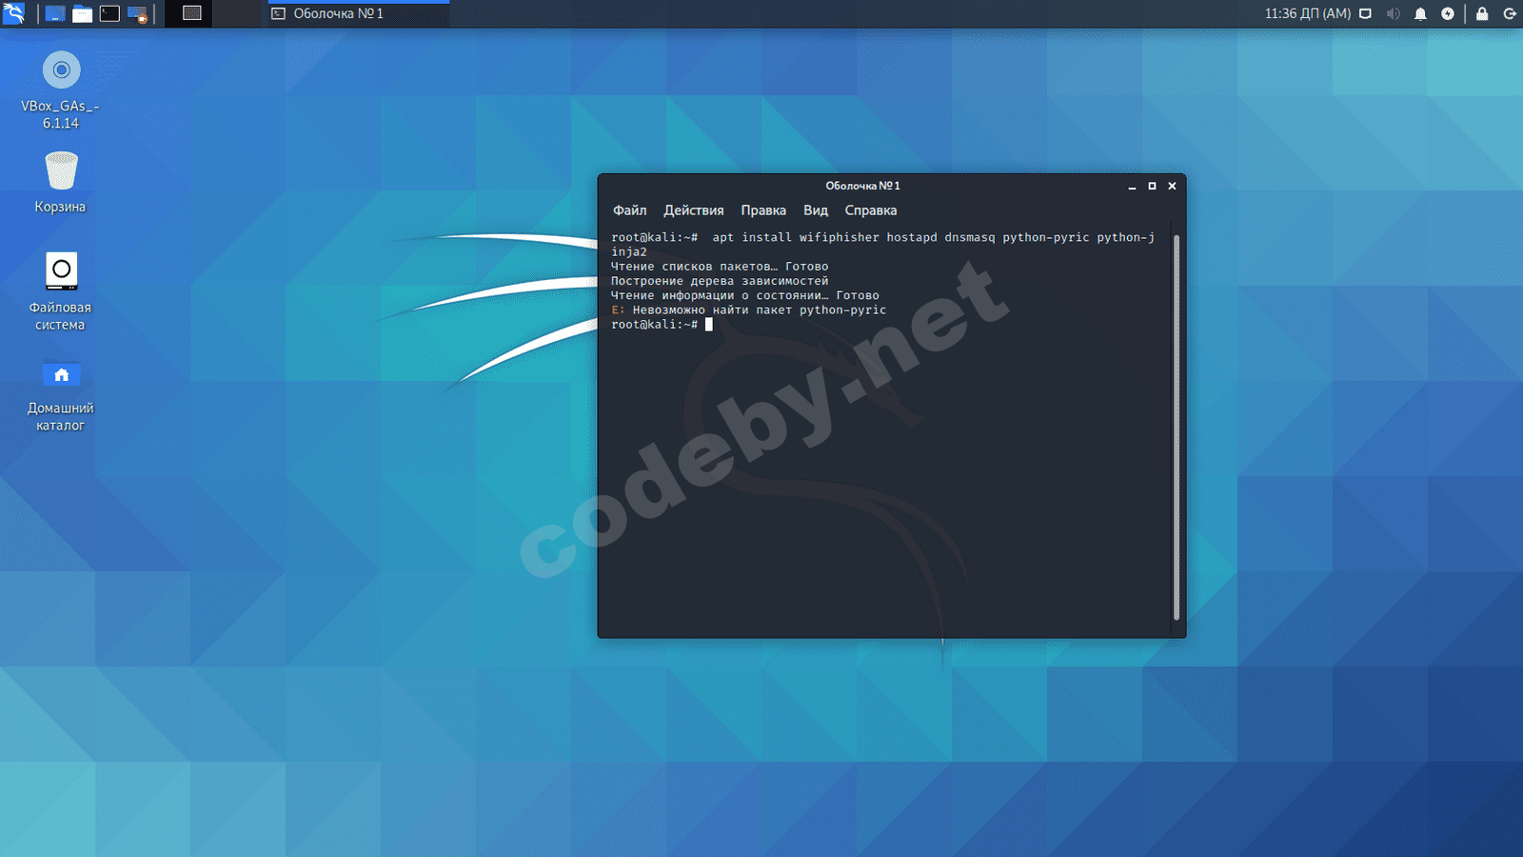Click the line 'Чтение списков пакетов… Готово'
Screen dimensions: 1523x857
tap(720, 267)
